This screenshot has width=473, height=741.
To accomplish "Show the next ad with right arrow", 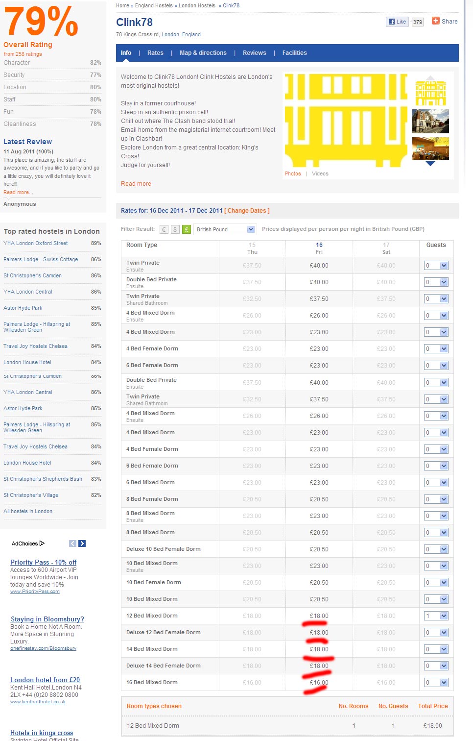I will (x=82, y=543).
